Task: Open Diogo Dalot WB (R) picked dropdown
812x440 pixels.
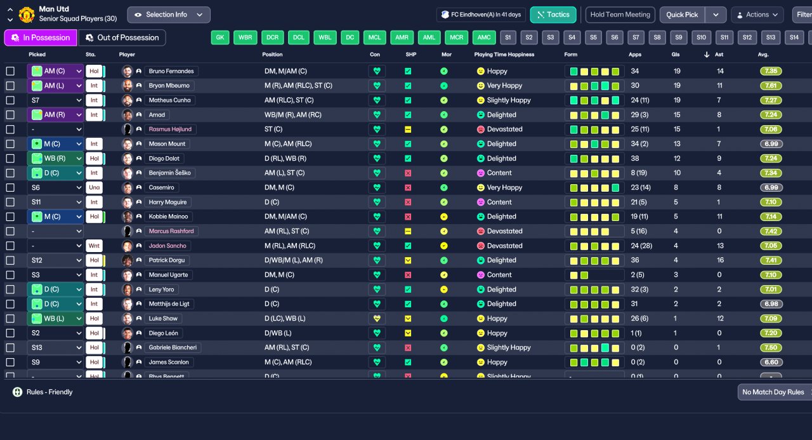Action: 56,158
